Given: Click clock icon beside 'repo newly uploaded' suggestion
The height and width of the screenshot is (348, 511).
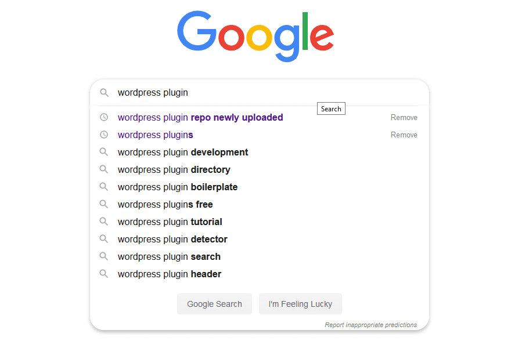Looking at the screenshot, I should [x=104, y=117].
